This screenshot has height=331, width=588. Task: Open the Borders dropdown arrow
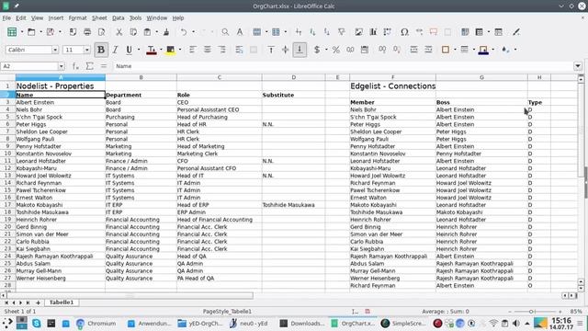pos(455,50)
